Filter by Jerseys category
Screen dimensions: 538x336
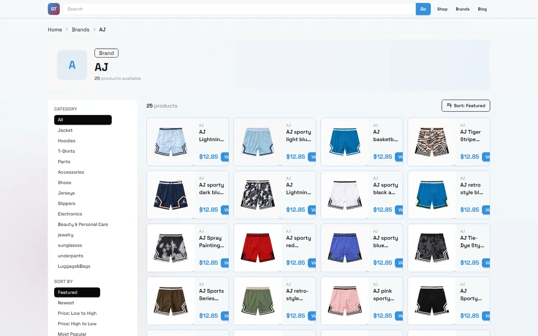66,193
